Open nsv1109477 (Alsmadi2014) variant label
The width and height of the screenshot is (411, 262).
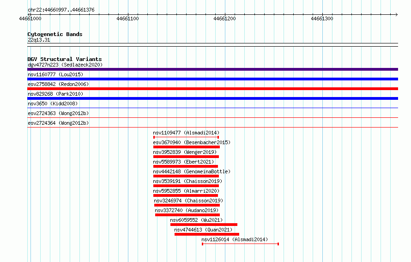[x=186, y=133]
